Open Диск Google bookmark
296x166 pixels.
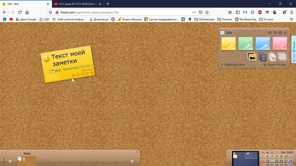coord(26,19)
